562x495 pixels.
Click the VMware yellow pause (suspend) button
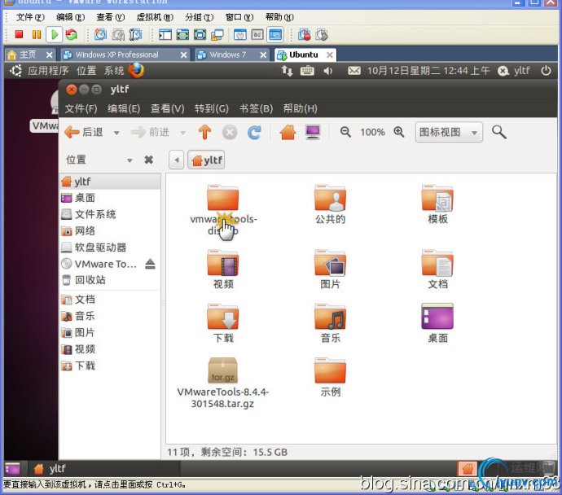point(37,34)
